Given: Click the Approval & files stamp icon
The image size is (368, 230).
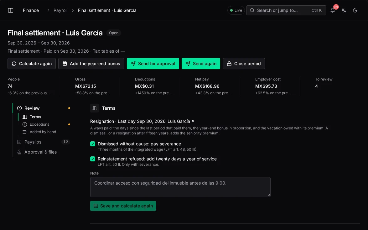Looking at the screenshot, I should click(x=19, y=152).
